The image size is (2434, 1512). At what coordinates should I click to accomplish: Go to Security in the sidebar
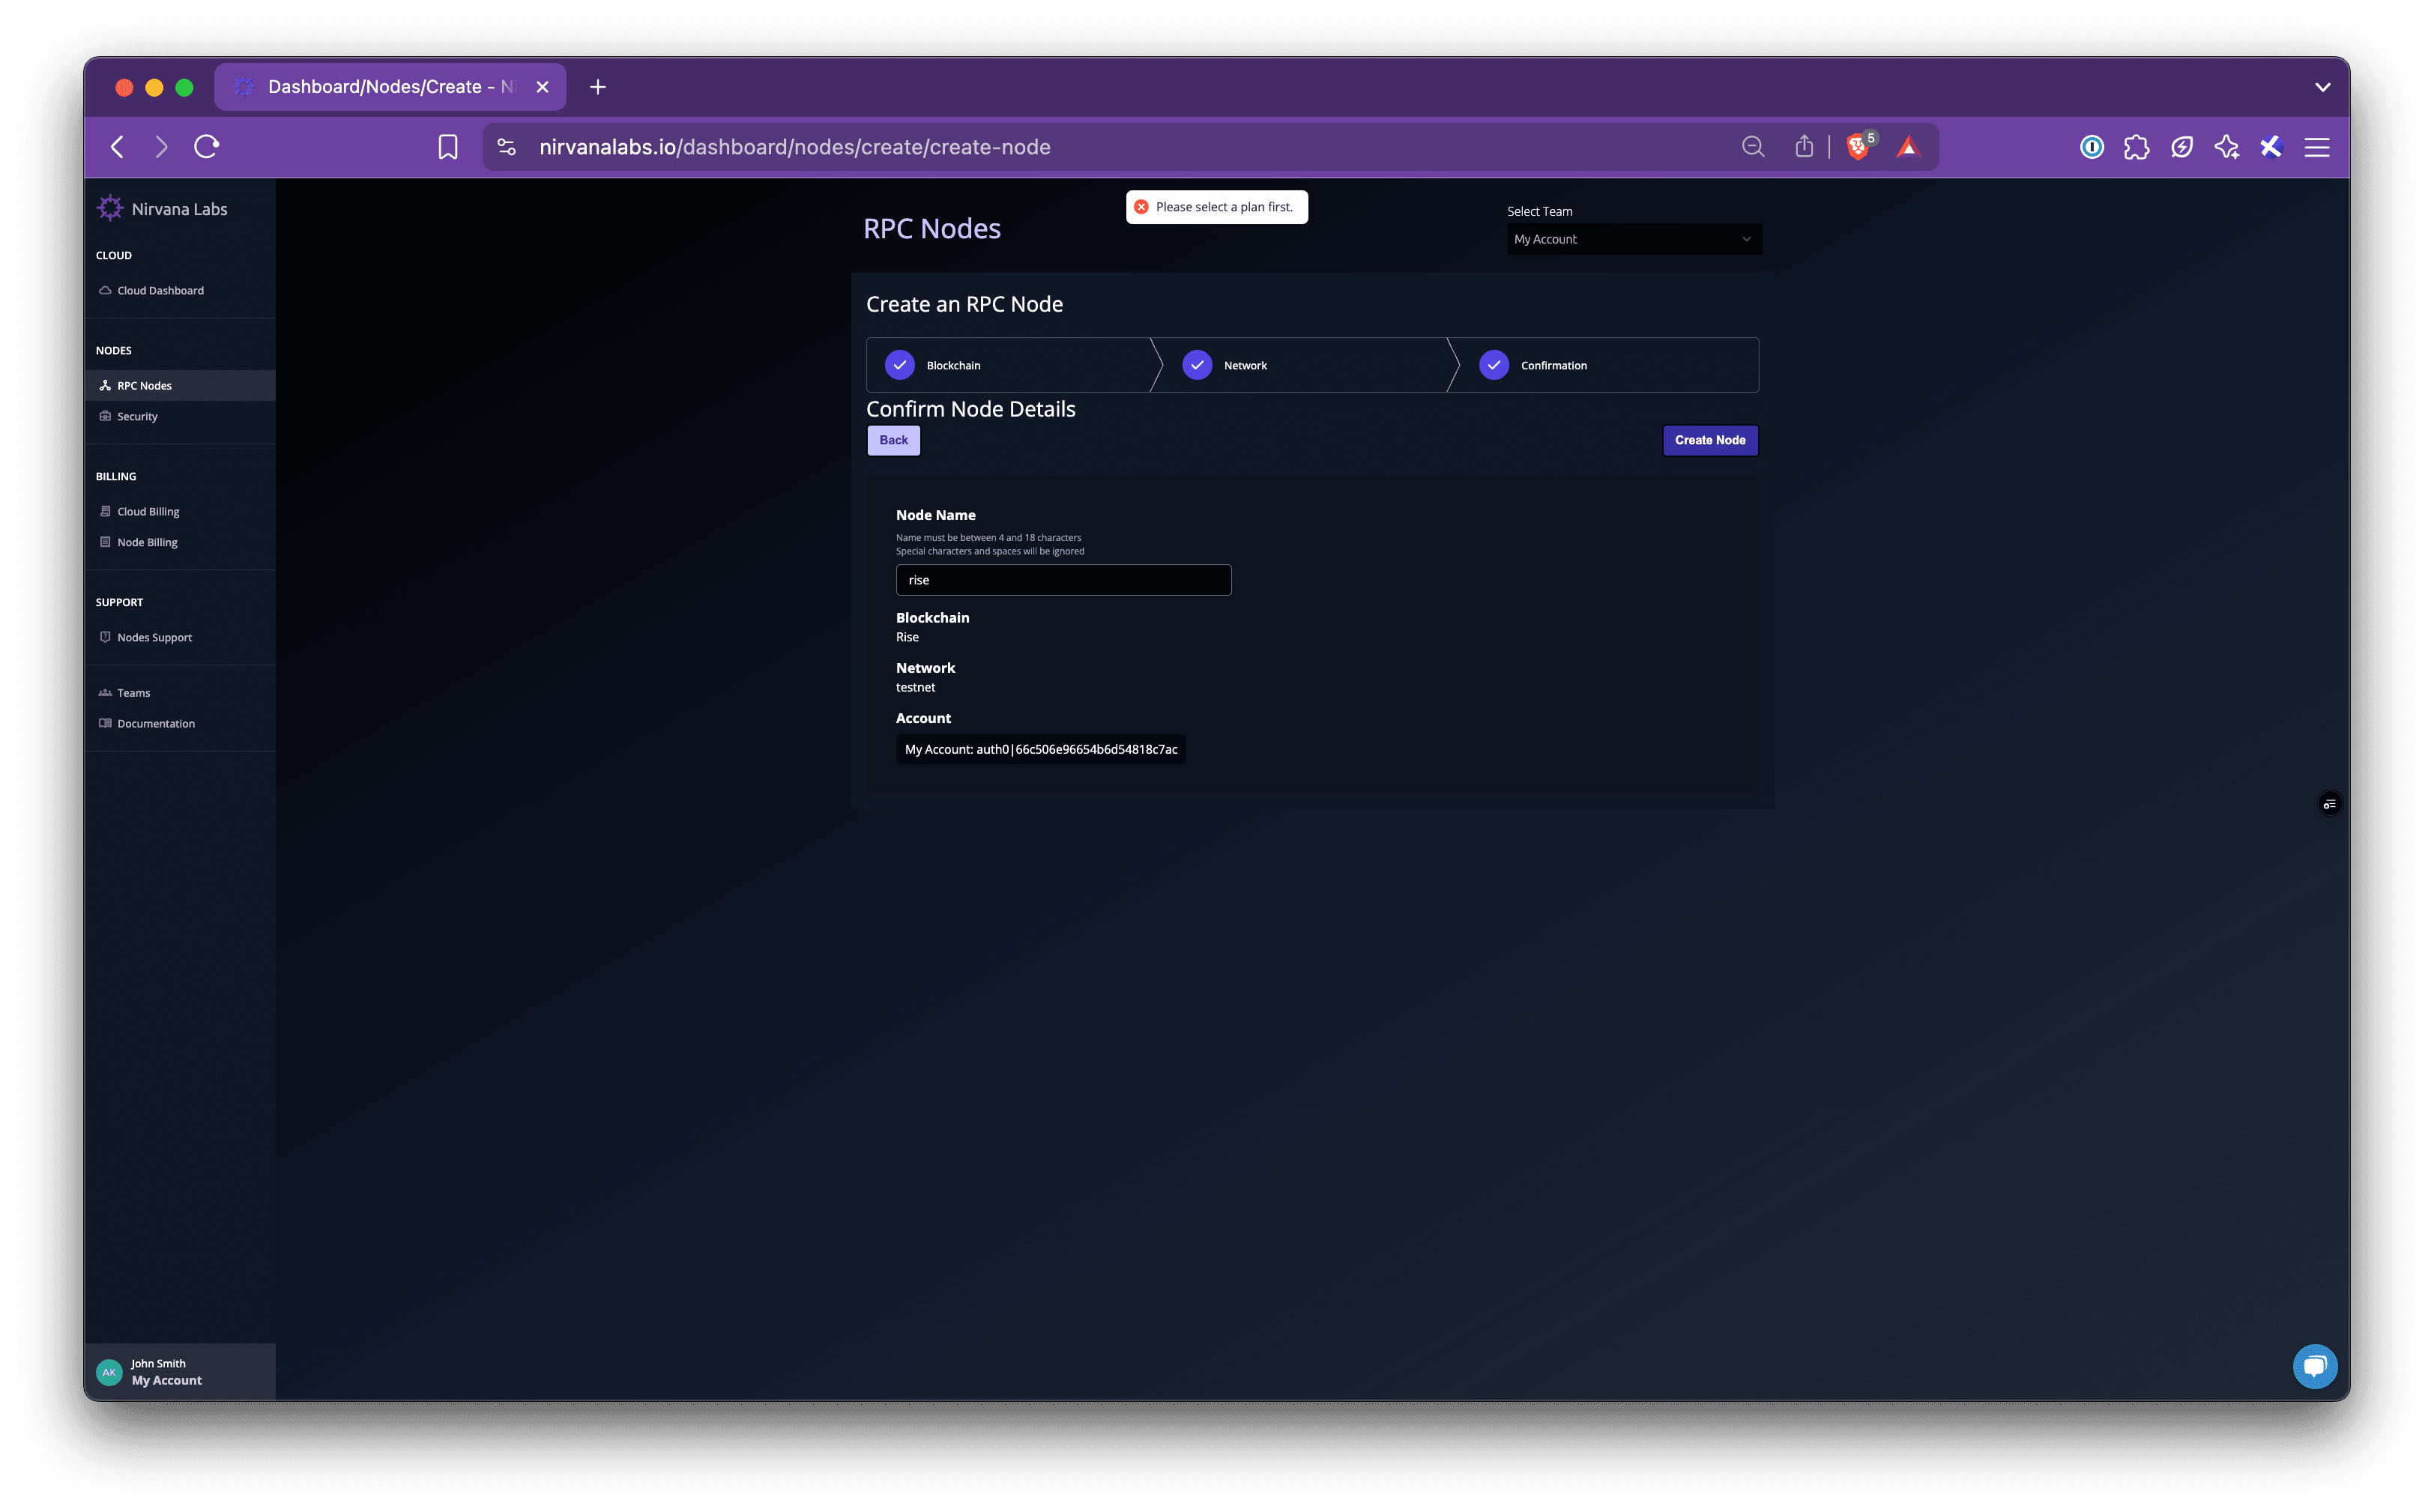tap(137, 416)
